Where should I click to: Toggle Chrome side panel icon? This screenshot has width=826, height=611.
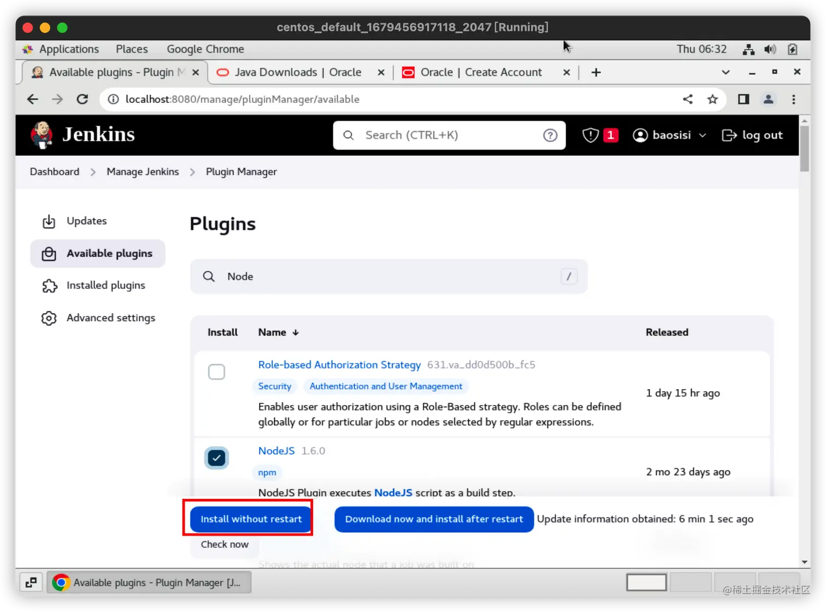tap(744, 99)
